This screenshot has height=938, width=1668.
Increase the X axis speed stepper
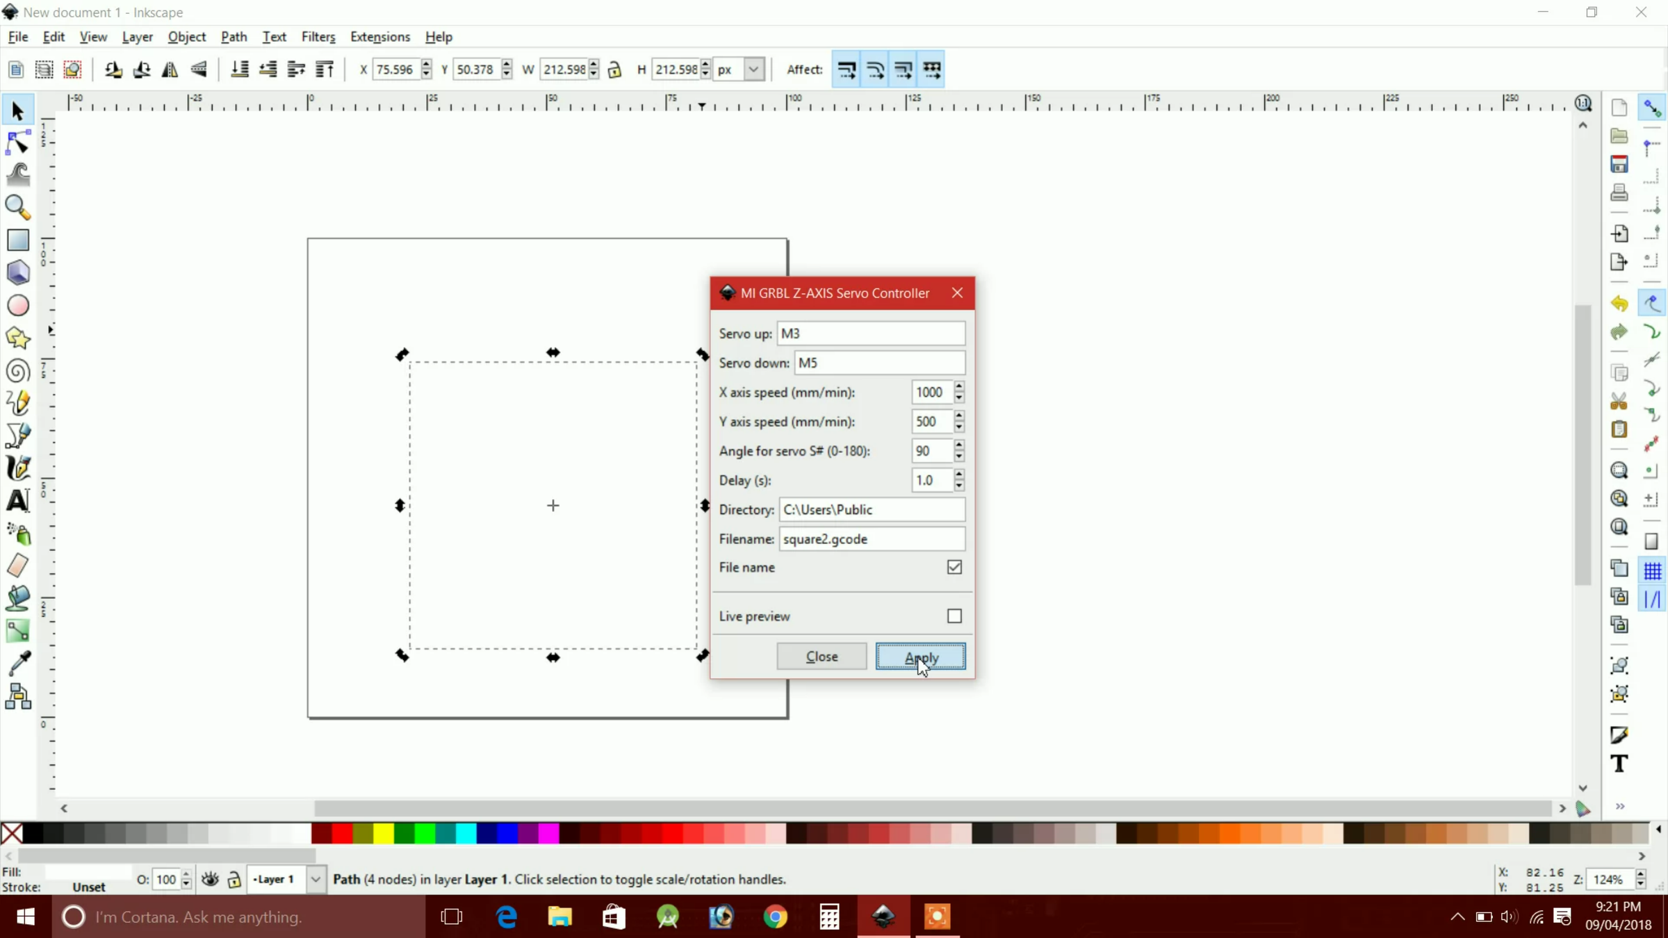(x=959, y=386)
